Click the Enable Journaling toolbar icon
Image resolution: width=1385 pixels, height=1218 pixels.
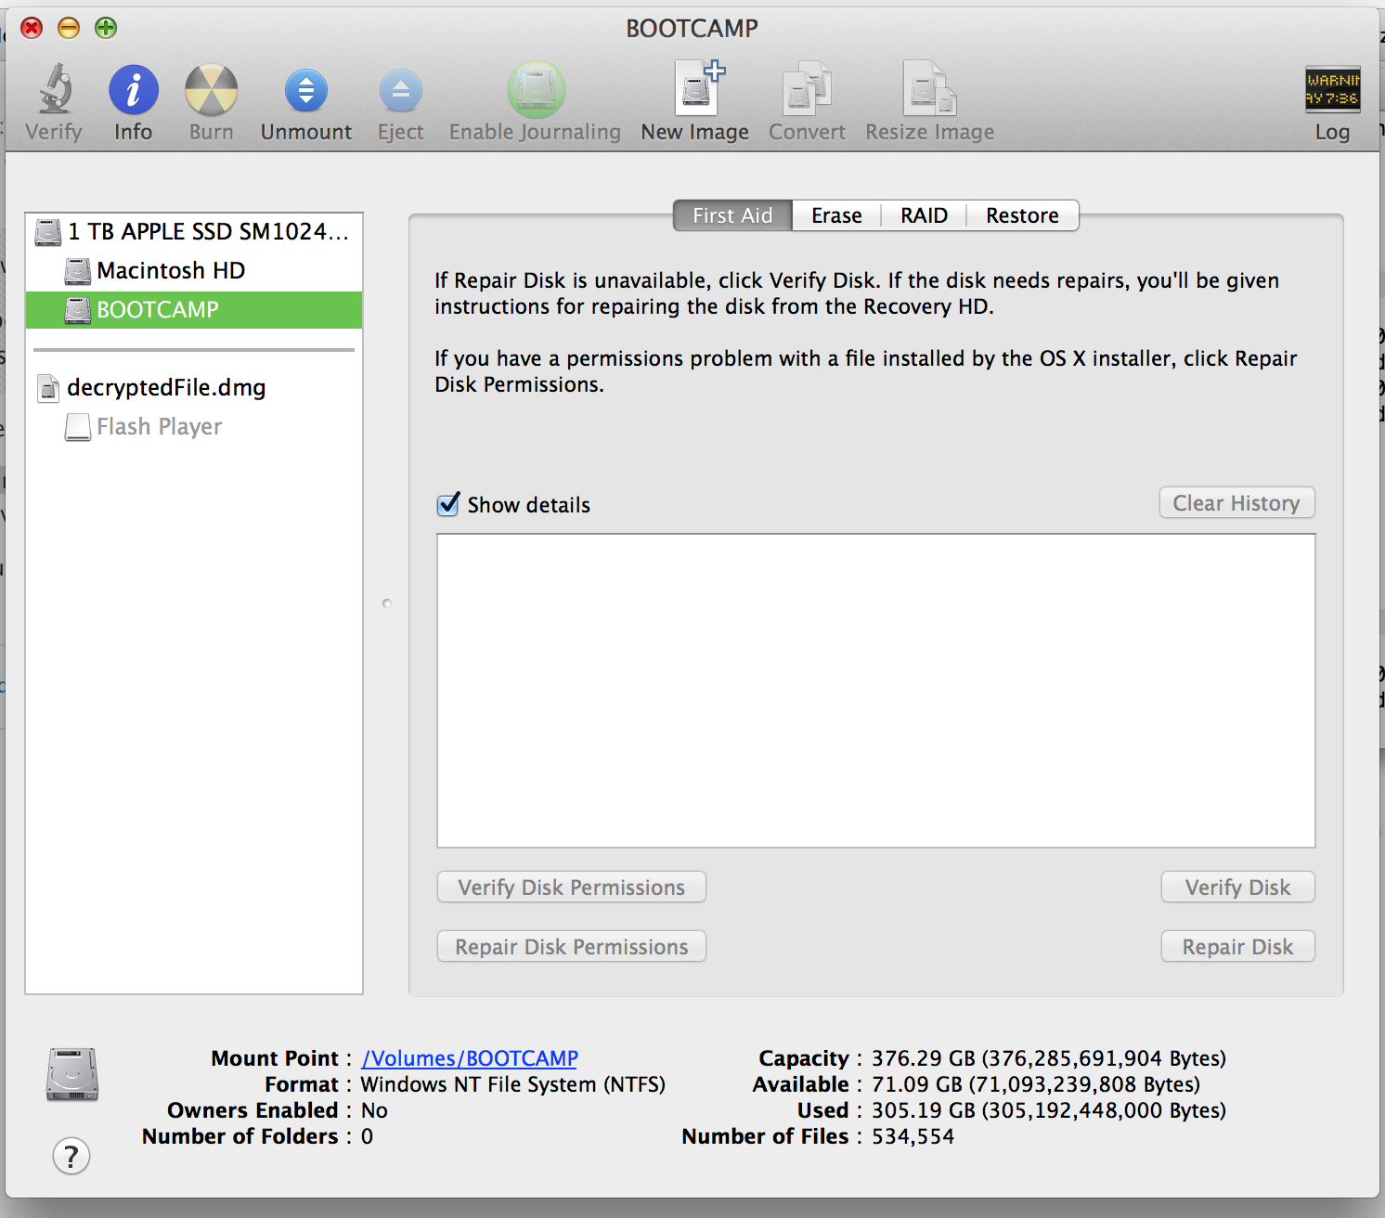click(x=536, y=90)
